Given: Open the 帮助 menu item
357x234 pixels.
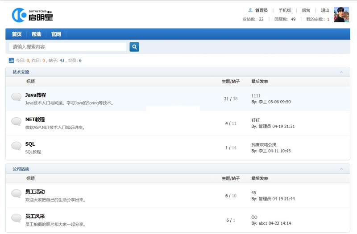Looking at the screenshot, I should [x=37, y=34].
